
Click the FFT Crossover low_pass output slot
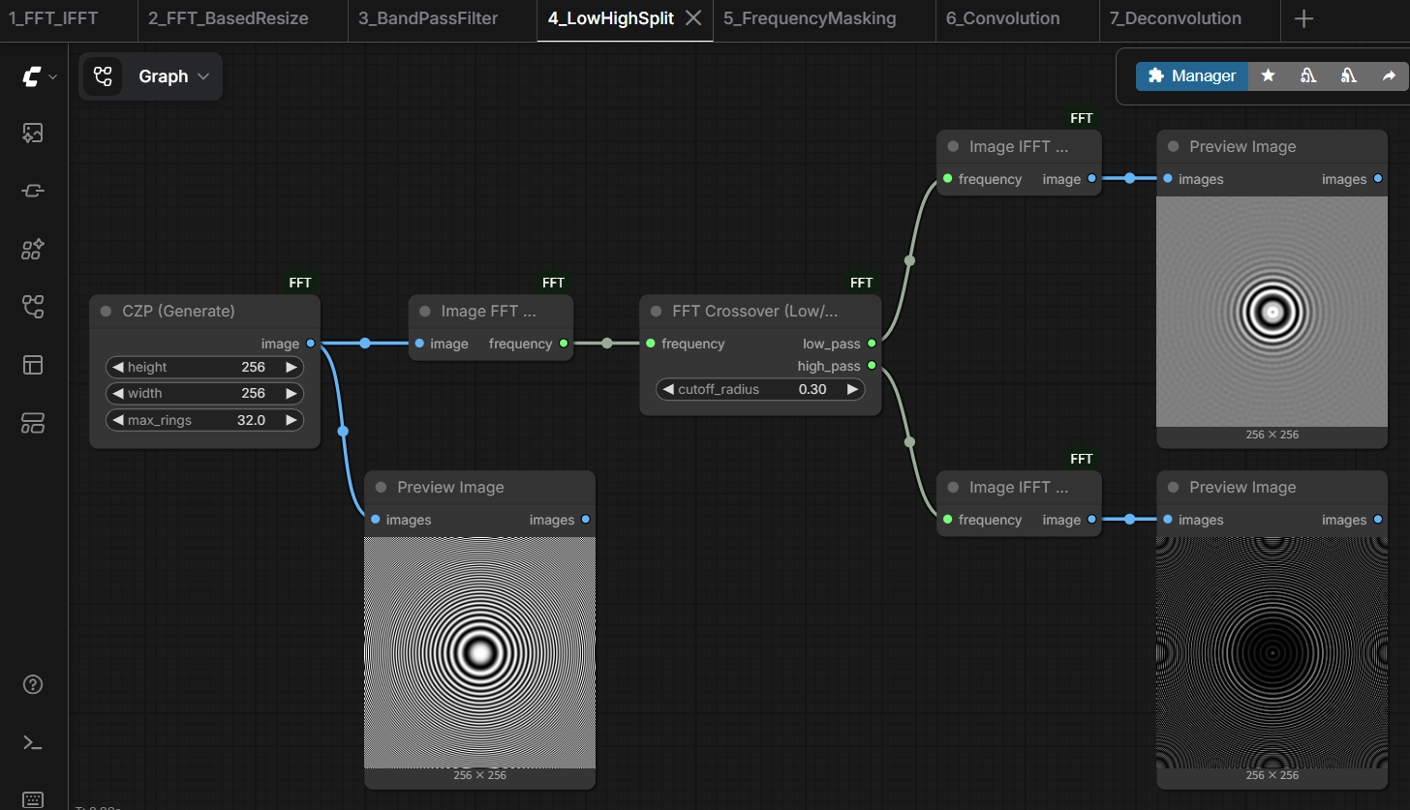872,344
